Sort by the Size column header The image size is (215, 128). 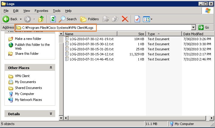tap(132, 34)
